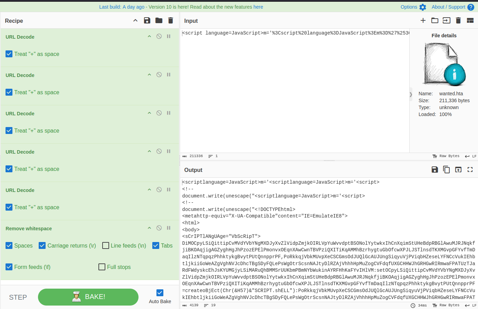This screenshot has width=478, height=309.
Task: Reset the pane layout
Action: click(x=470, y=20)
